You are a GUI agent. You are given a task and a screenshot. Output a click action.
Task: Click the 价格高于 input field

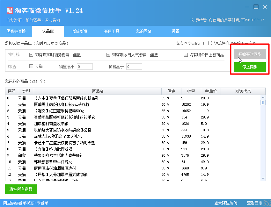(x=134, y=67)
